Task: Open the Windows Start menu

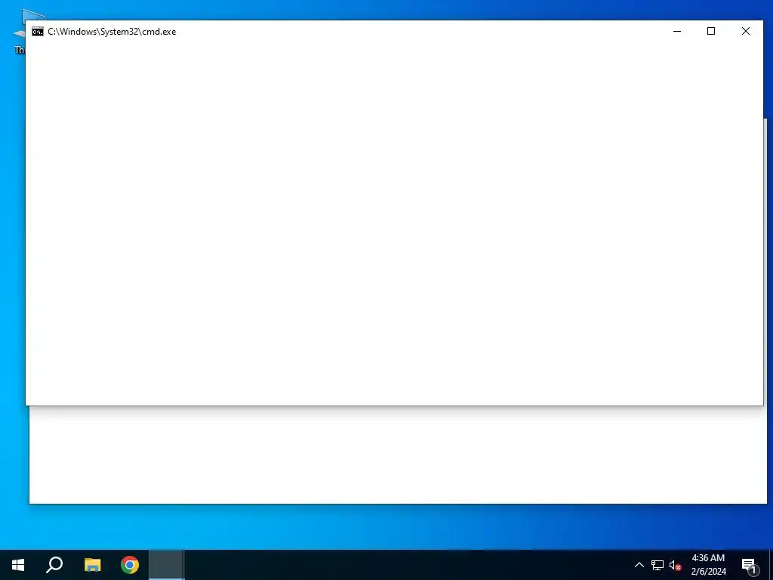Action: (x=18, y=565)
